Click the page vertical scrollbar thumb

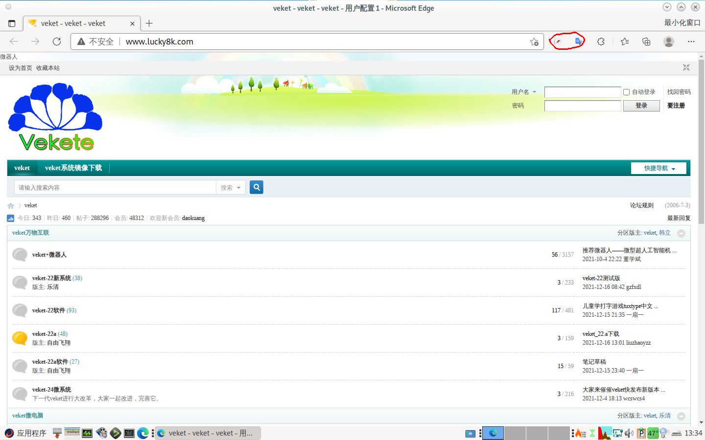click(701, 142)
